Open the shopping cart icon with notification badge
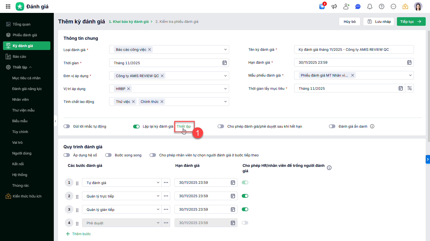This screenshot has width=430, height=241. (322, 6)
